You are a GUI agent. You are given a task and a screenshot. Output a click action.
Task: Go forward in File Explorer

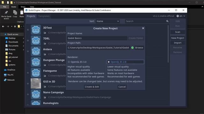(8, 26)
